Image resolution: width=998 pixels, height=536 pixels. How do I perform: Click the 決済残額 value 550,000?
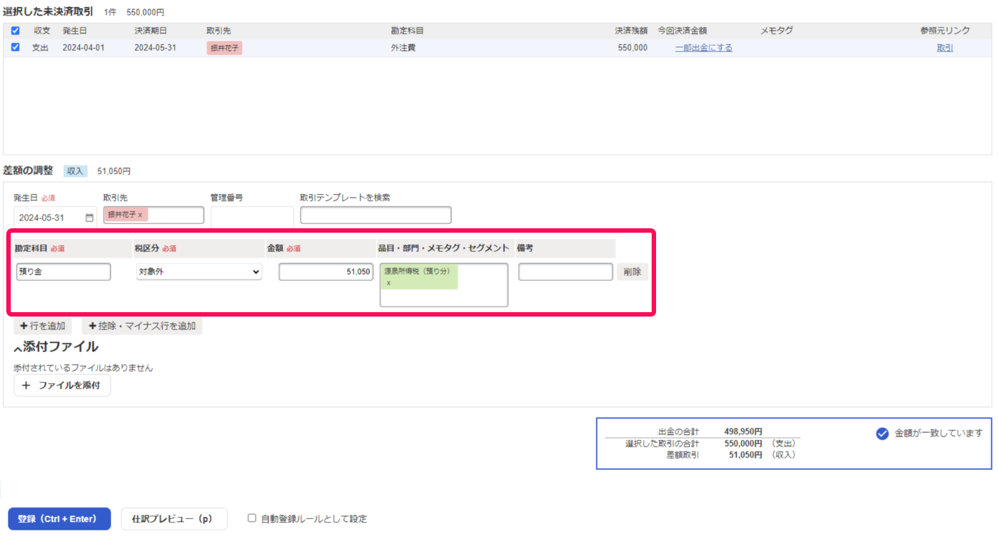632,48
